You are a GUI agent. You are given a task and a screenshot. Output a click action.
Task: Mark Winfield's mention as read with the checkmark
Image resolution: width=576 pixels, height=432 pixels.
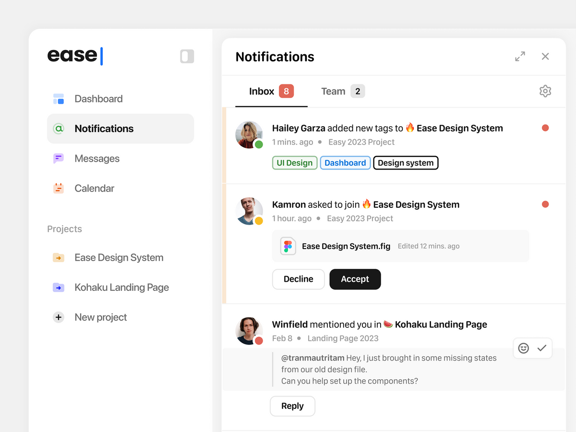pyautogui.click(x=542, y=348)
